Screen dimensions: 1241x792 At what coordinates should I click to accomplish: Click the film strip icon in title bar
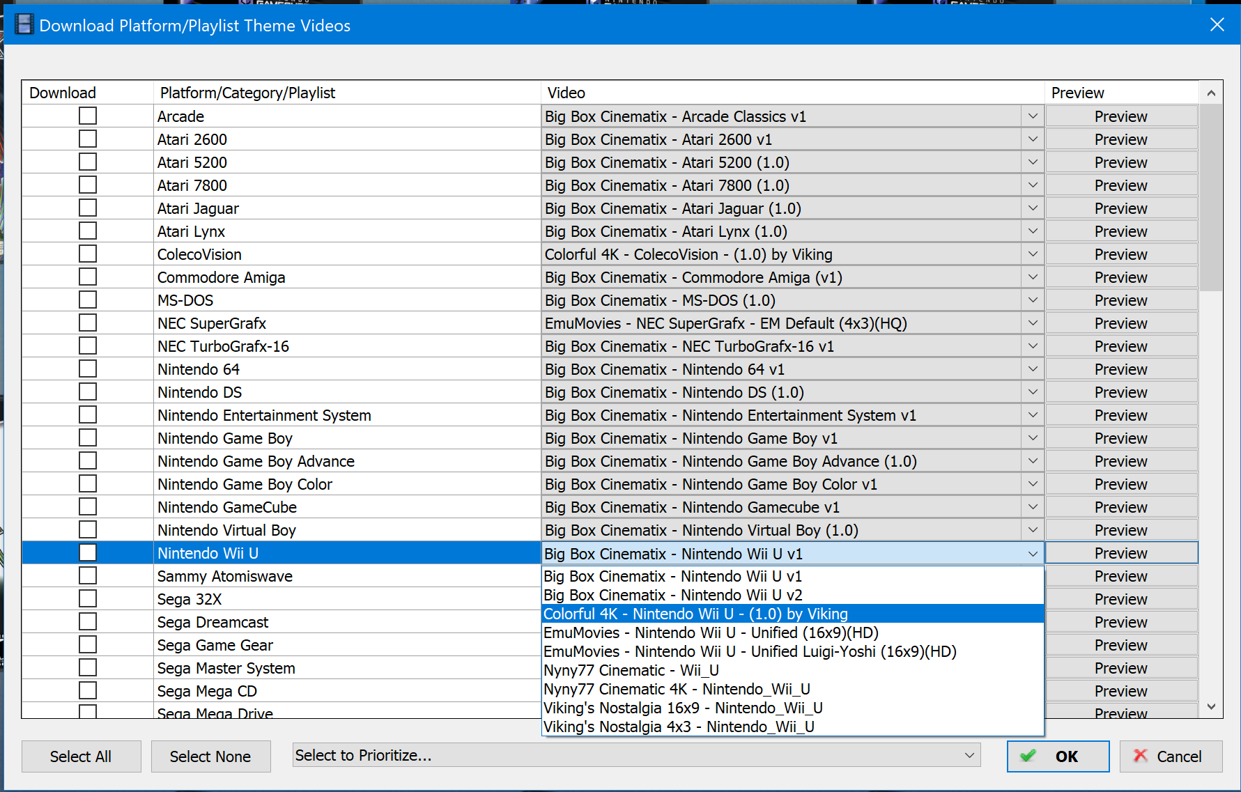(24, 24)
